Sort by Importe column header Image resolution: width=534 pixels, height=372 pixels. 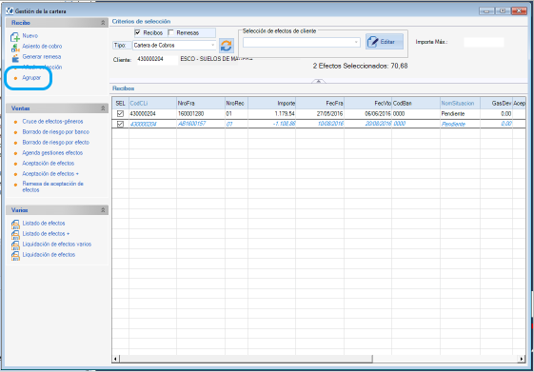coord(272,103)
